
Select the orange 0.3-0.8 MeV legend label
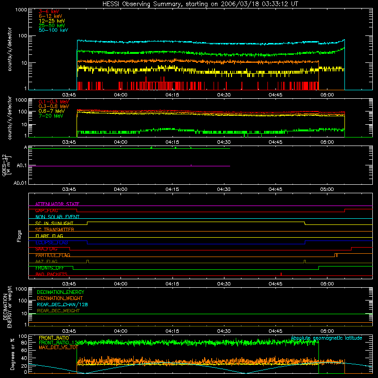point(54,106)
